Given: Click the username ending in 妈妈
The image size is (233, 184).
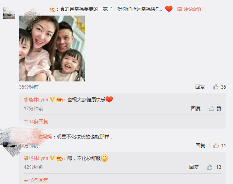Looking at the screenshot, I should coord(45,137).
